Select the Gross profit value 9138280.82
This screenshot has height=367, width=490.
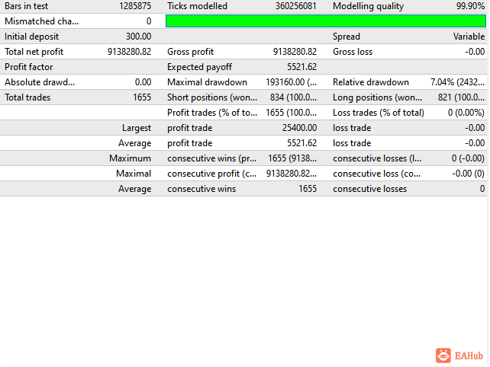coord(295,52)
